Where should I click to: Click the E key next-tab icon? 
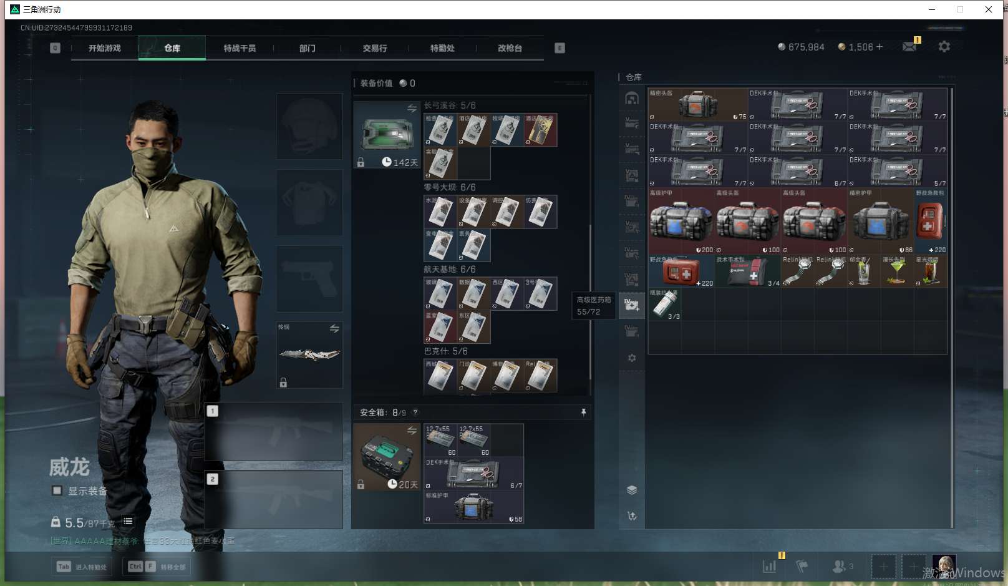click(x=560, y=48)
